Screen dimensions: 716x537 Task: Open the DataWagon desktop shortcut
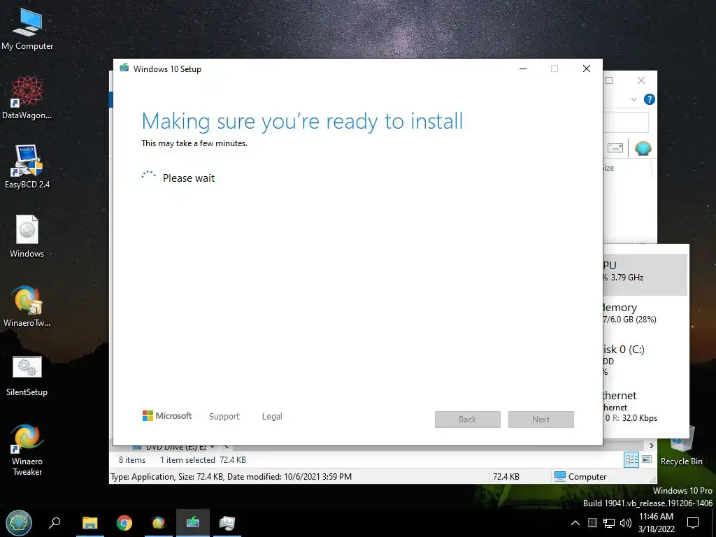tap(27, 97)
